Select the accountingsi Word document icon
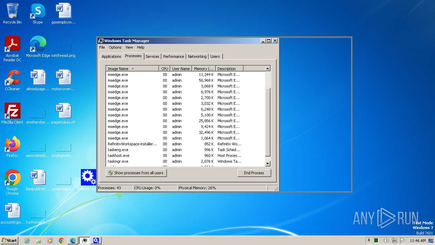435x245 pixels. pyautogui.click(x=12, y=213)
